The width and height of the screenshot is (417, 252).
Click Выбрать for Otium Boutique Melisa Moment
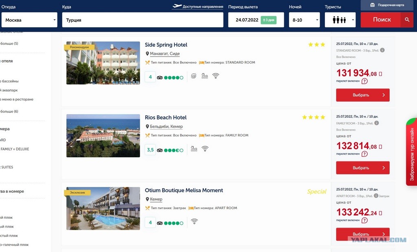(x=363, y=234)
